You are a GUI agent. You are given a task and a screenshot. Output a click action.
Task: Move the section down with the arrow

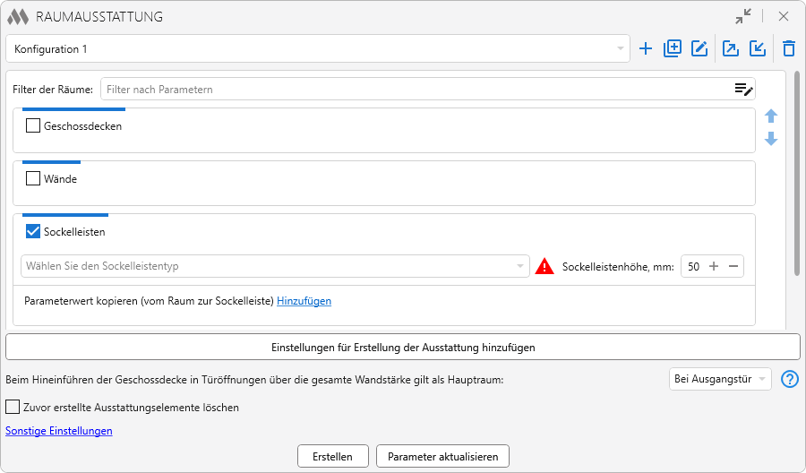coord(771,139)
